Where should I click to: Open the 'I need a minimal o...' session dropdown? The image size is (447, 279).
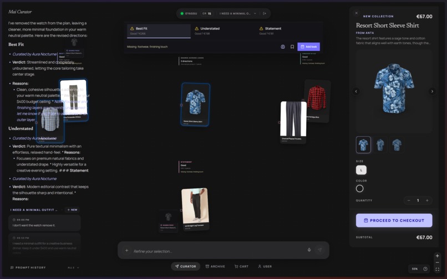238,13
